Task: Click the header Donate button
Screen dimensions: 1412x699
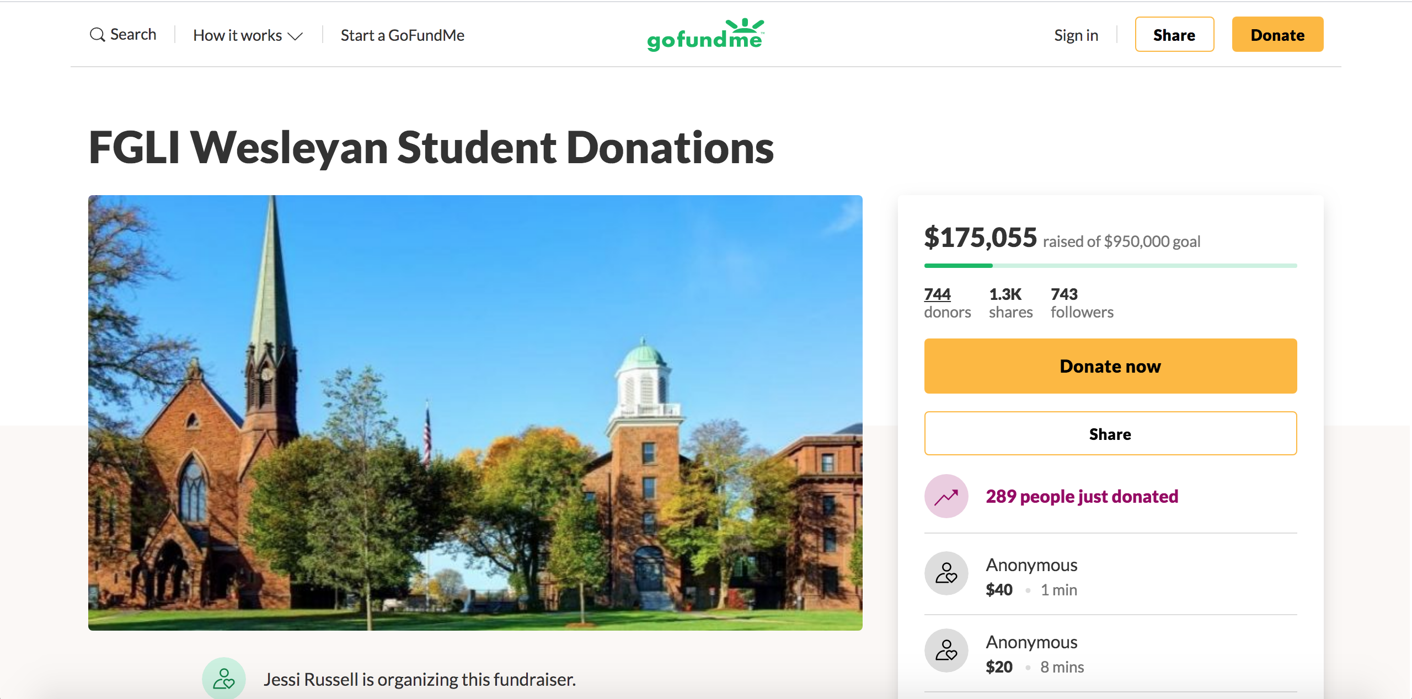Action: click(1277, 35)
